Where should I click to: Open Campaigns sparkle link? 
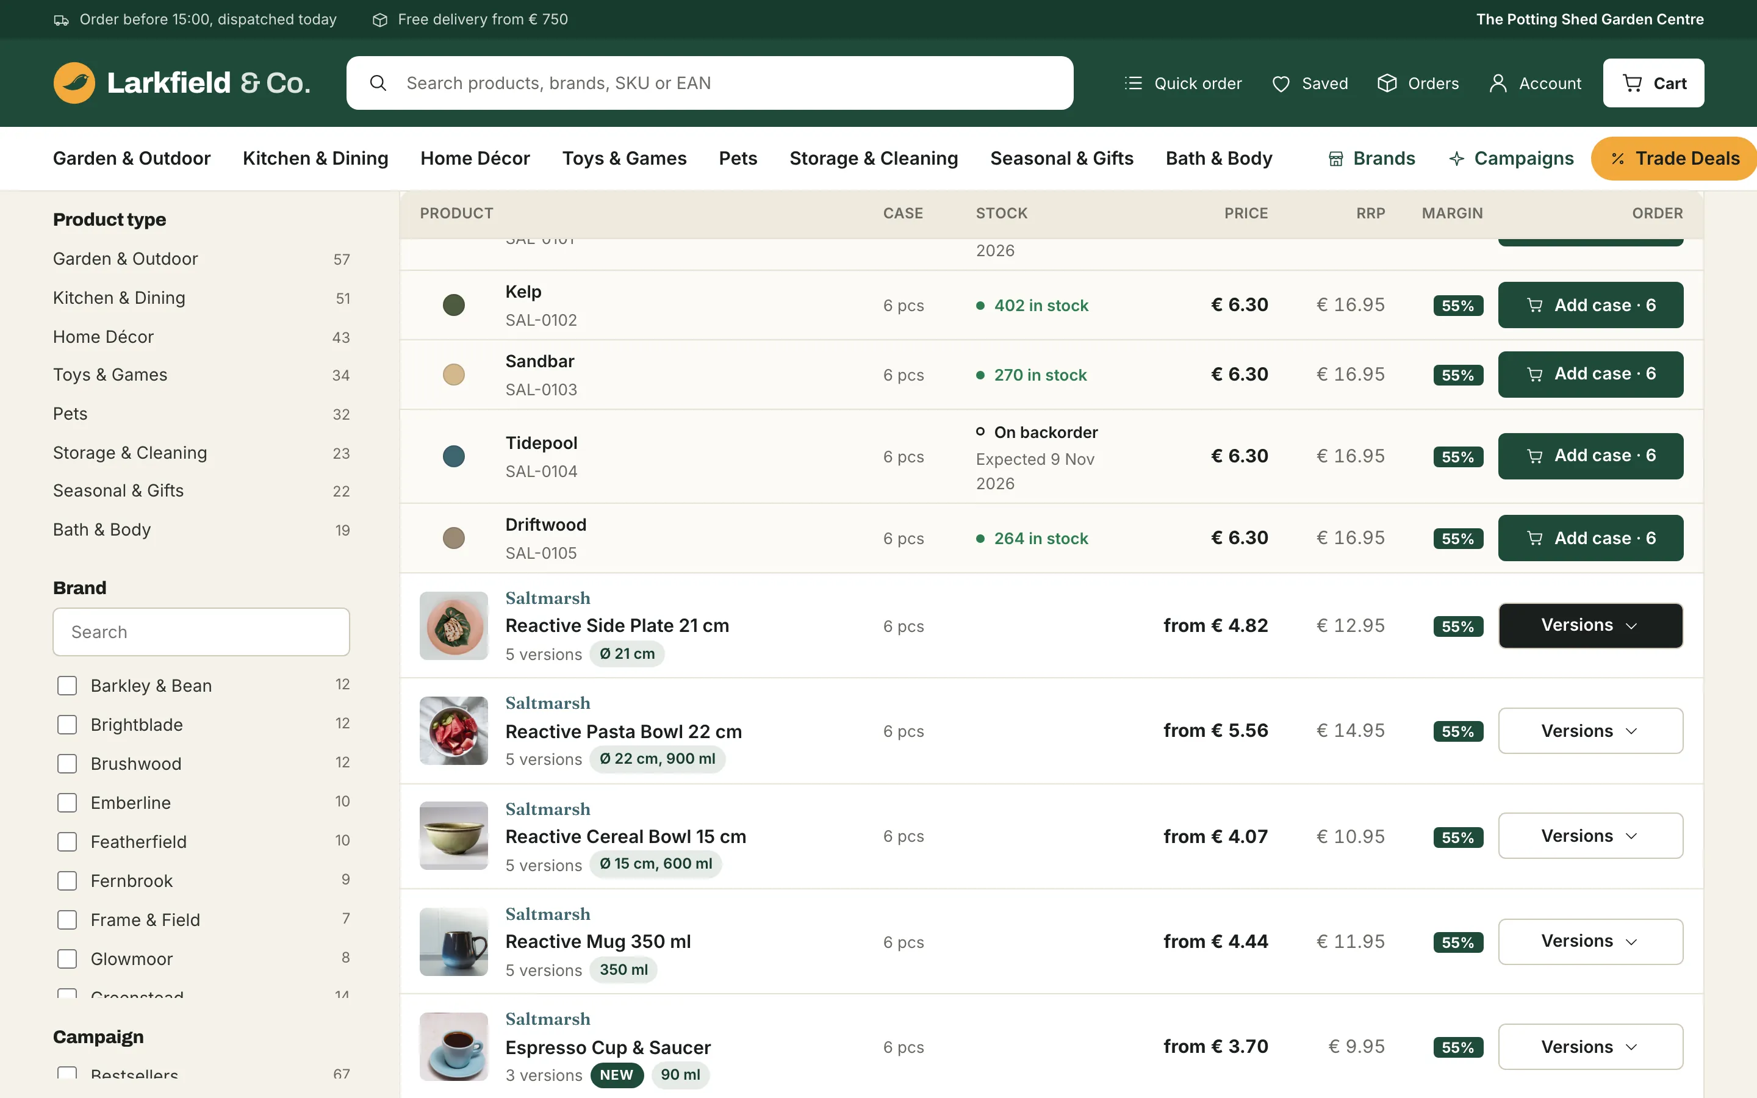pos(1511,159)
